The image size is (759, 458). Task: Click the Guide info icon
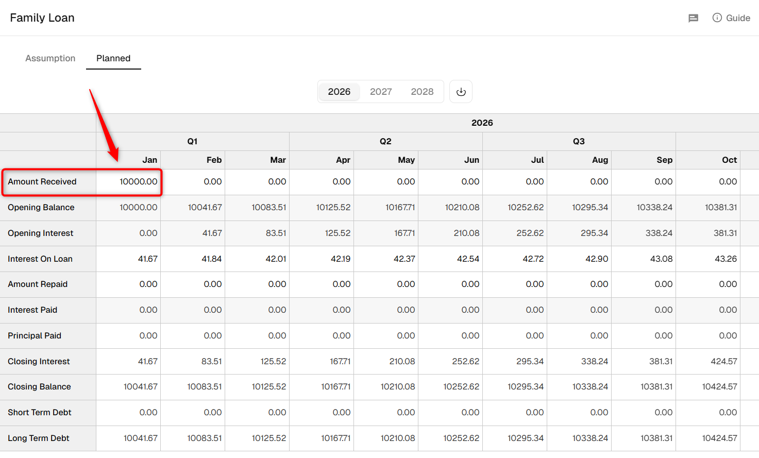[717, 18]
